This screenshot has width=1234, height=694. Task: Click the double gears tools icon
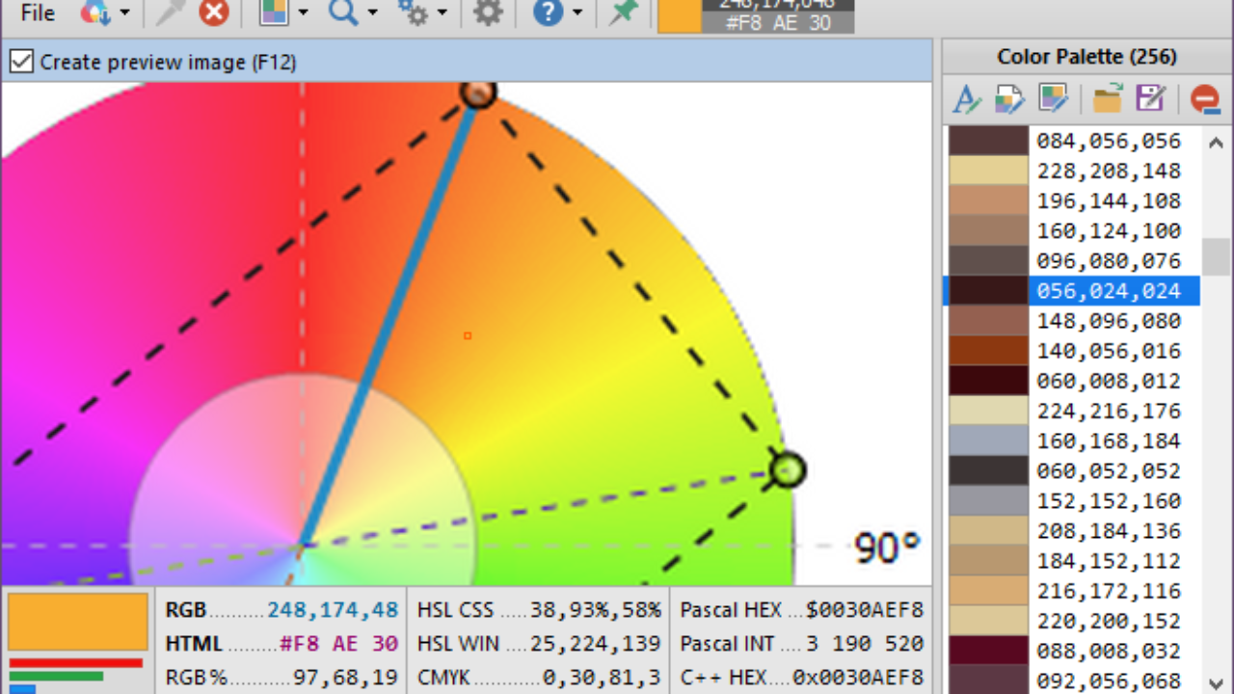pyautogui.click(x=413, y=13)
